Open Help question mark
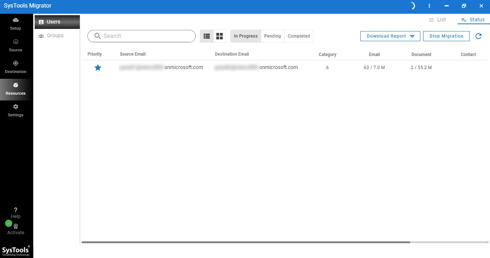The width and height of the screenshot is (490, 258). (16, 213)
